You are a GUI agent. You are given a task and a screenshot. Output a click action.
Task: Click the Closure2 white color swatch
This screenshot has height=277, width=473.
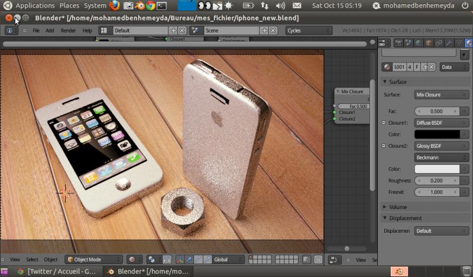[437, 169]
